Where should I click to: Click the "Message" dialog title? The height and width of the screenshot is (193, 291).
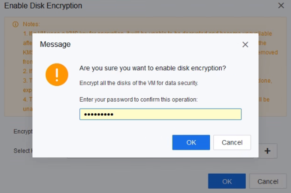[x=55, y=44]
